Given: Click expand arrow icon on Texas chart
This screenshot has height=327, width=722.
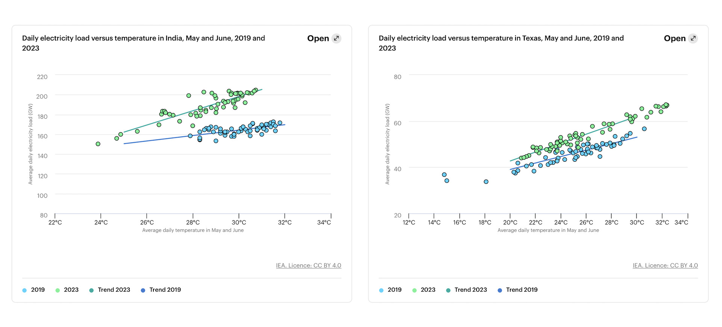Looking at the screenshot, I should [x=693, y=38].
